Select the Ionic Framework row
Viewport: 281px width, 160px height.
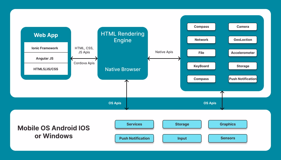[x=46, y=48]
